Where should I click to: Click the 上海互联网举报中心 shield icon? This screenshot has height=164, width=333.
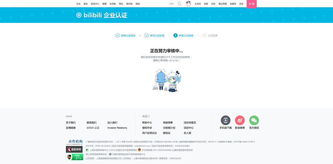click(87, 150)
